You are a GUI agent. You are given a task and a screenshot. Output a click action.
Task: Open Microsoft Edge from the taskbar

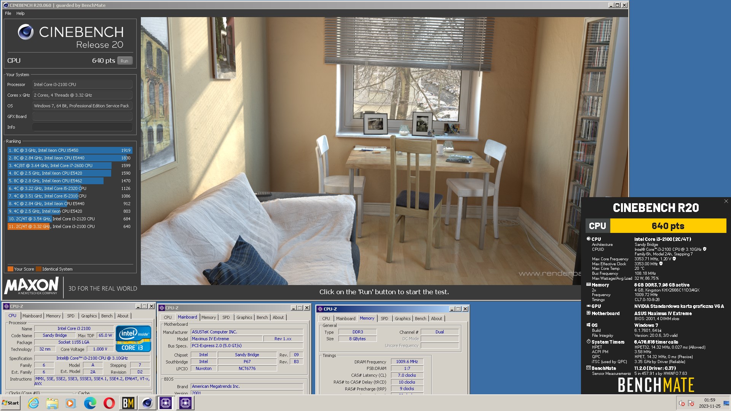click(90, 403)
